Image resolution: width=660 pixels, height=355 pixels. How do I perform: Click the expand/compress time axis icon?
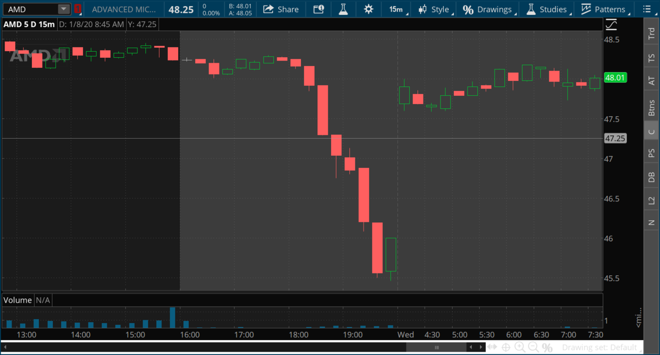coord(492,347)
